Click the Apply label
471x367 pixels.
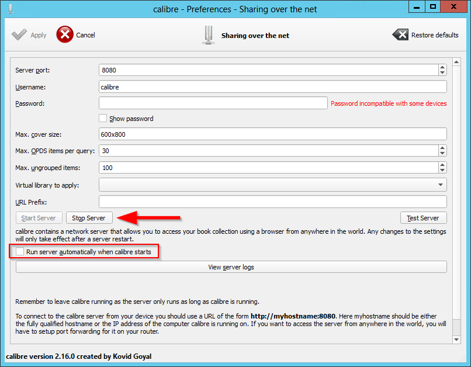click(39, 35)
